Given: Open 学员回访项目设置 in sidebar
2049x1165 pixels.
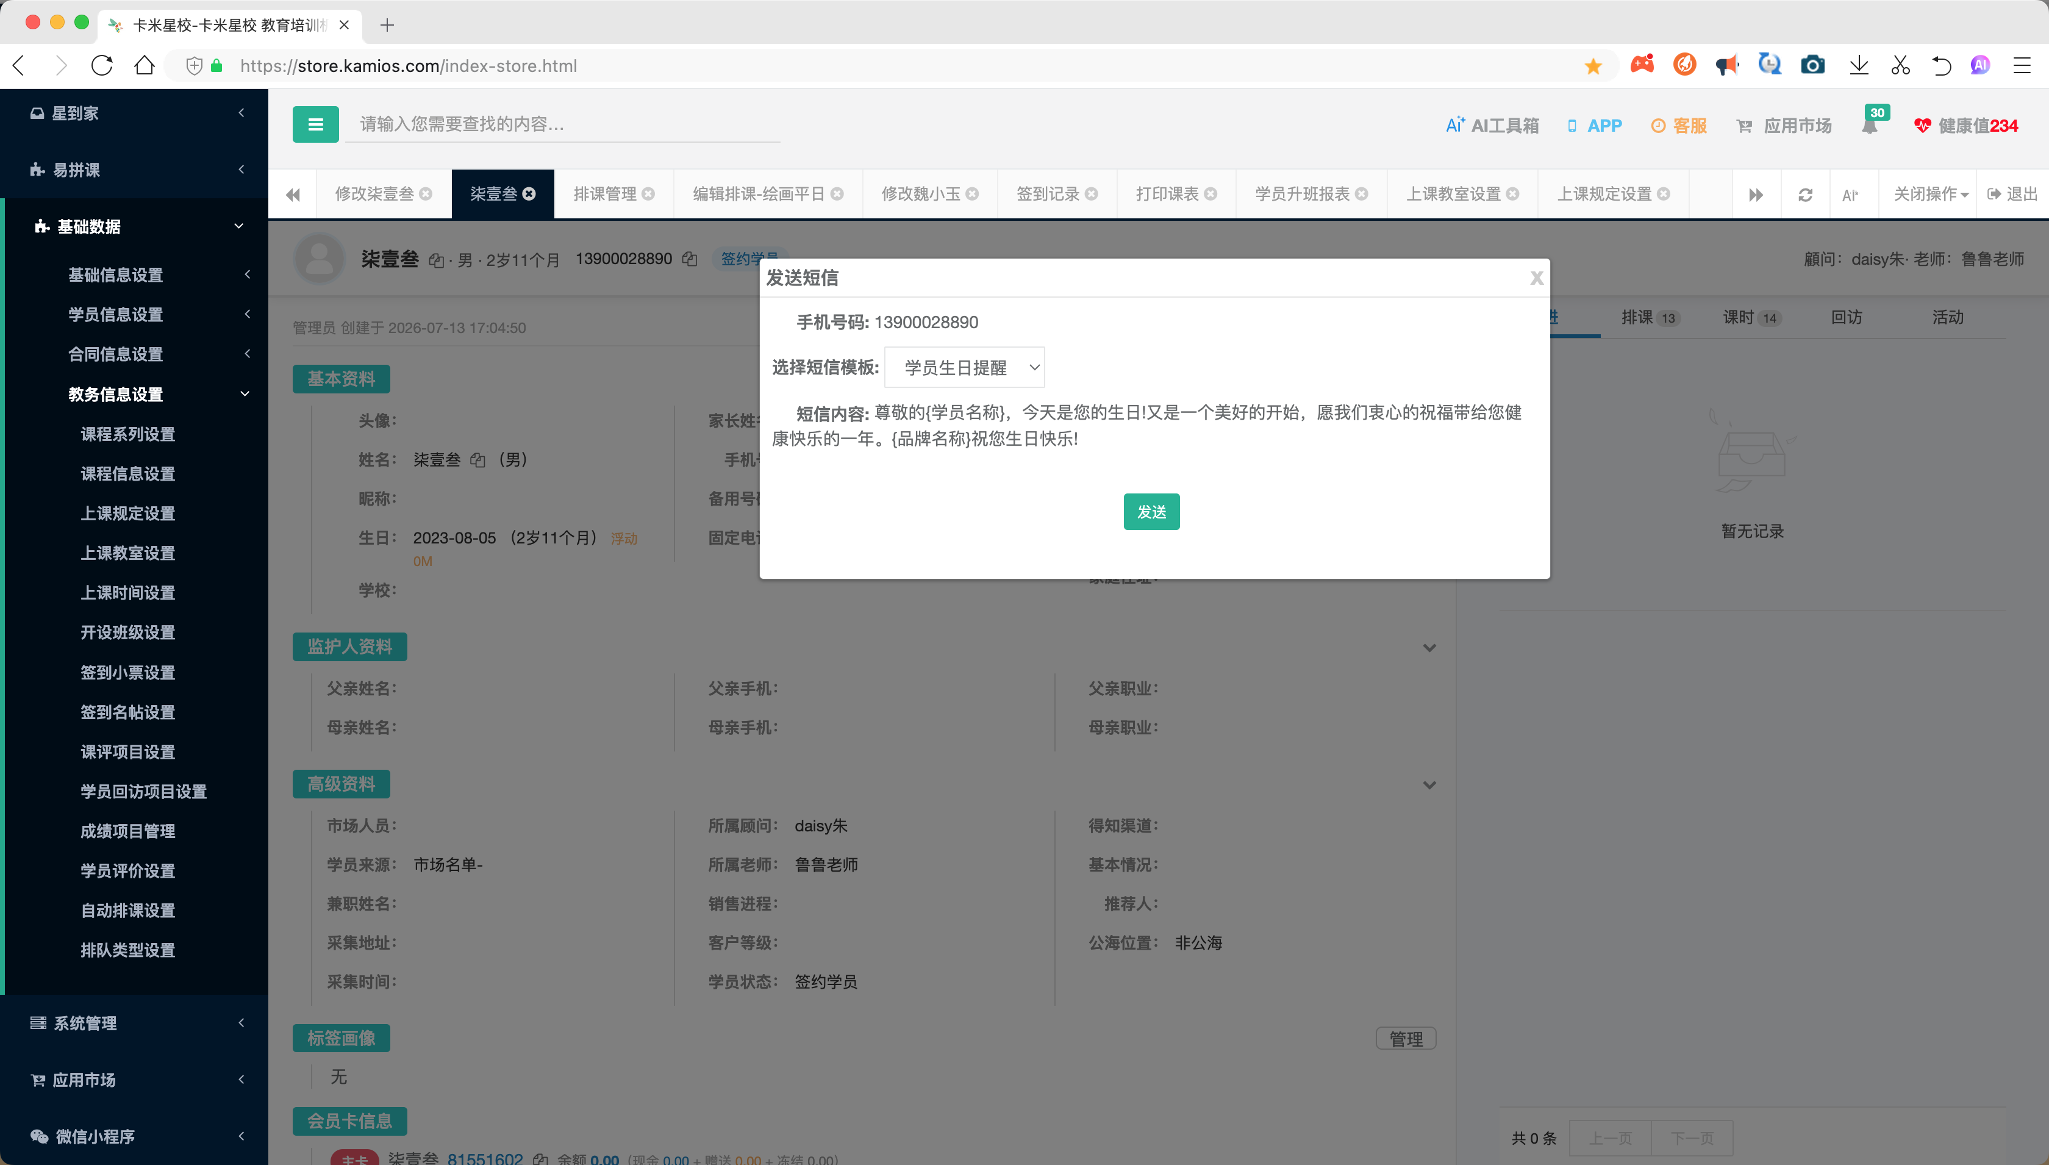Looking at the screenshot, I should click(x=144, y=791).
